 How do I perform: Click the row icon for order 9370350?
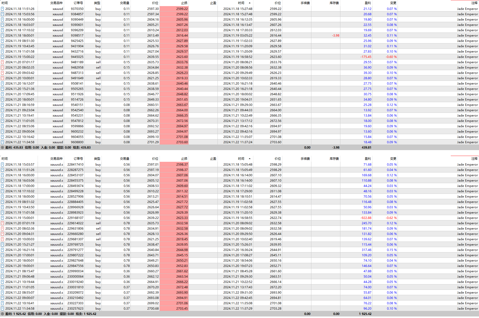[x=2, y=9]
